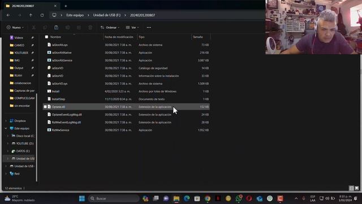Switch to large thumbnails view icon
This screenshot has height=204, width=362.
tap(357, 188)
